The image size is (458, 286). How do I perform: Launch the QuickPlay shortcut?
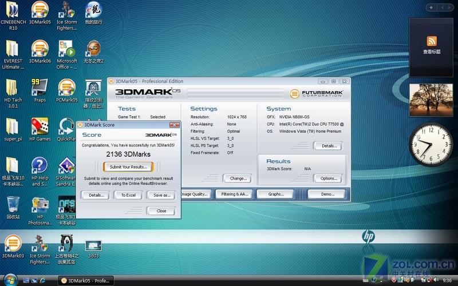[66, 126]
